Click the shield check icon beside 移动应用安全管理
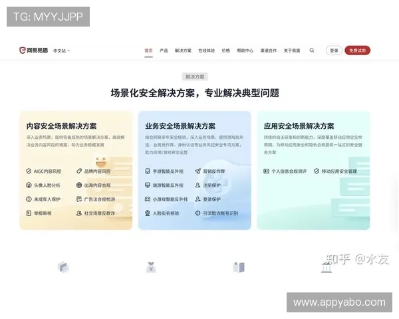 [x=317, y=171]
